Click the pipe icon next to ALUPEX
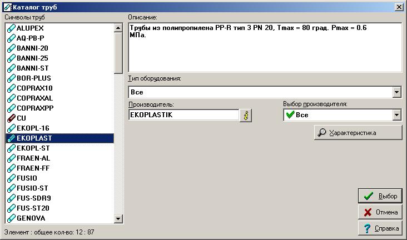Viewport: 407px width, 240px height. [11, 28]
